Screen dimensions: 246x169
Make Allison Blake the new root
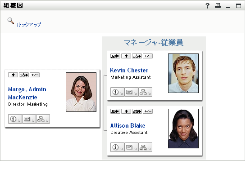pos(115,111)
